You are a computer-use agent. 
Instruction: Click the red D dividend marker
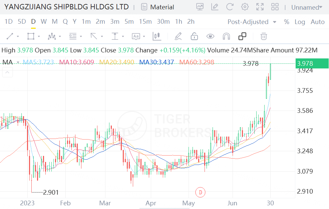coord(201,192)
